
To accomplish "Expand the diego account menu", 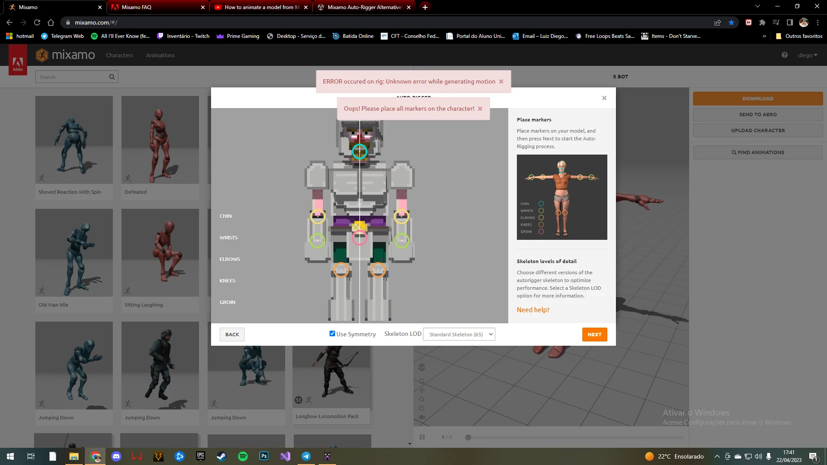I will click(807, 55).
